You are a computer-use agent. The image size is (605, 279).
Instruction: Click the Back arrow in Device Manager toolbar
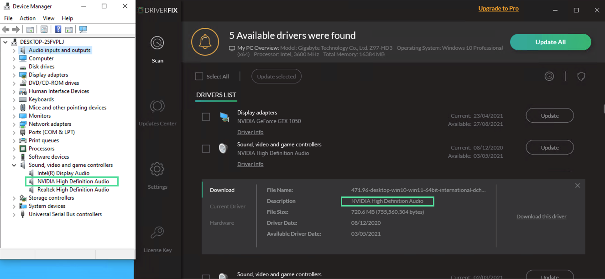coord(5,30)
